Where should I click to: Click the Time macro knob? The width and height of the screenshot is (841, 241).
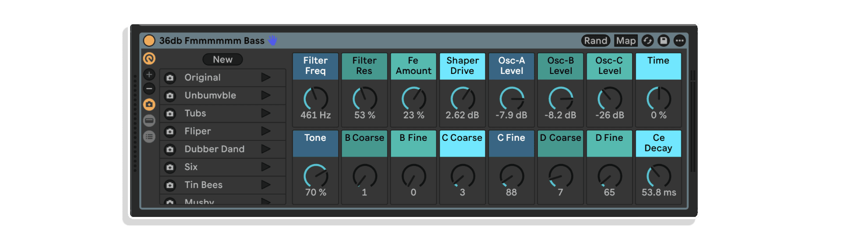coord(659,98)
